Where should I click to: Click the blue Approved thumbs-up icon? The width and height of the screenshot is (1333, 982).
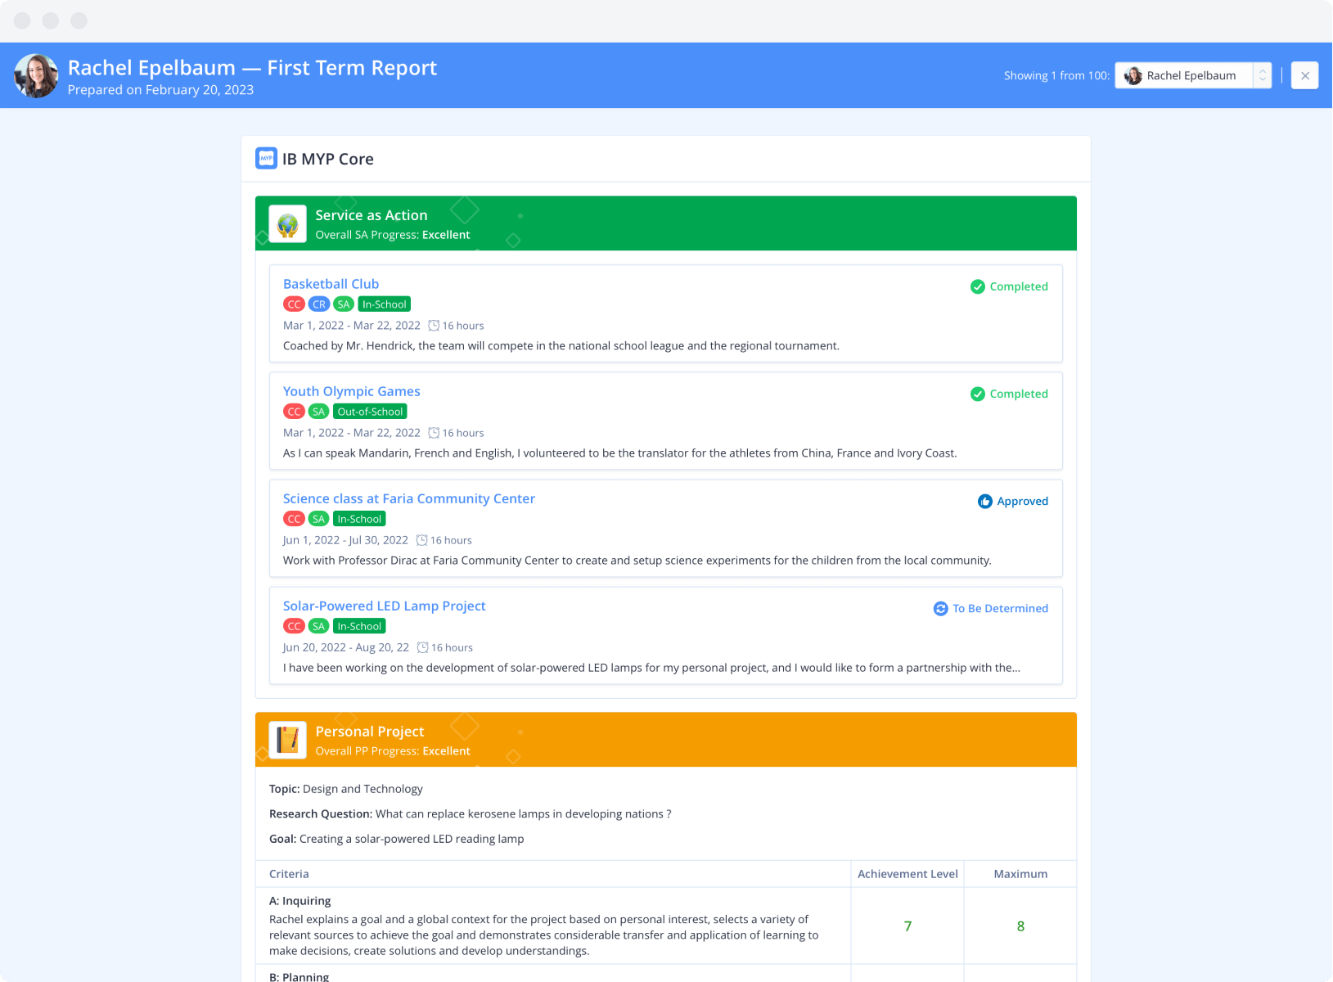pyautogui.click(x=984, y=501)
